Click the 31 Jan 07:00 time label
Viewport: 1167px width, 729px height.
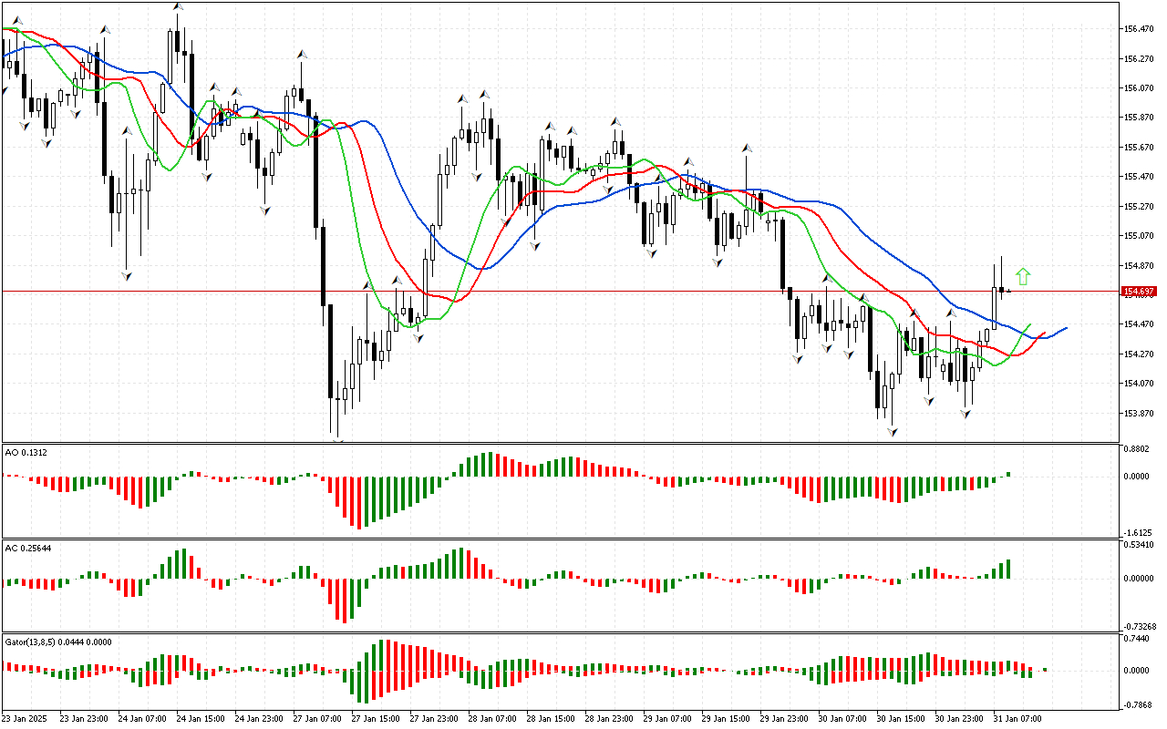pyautogui.click(x=1018, y=718)
